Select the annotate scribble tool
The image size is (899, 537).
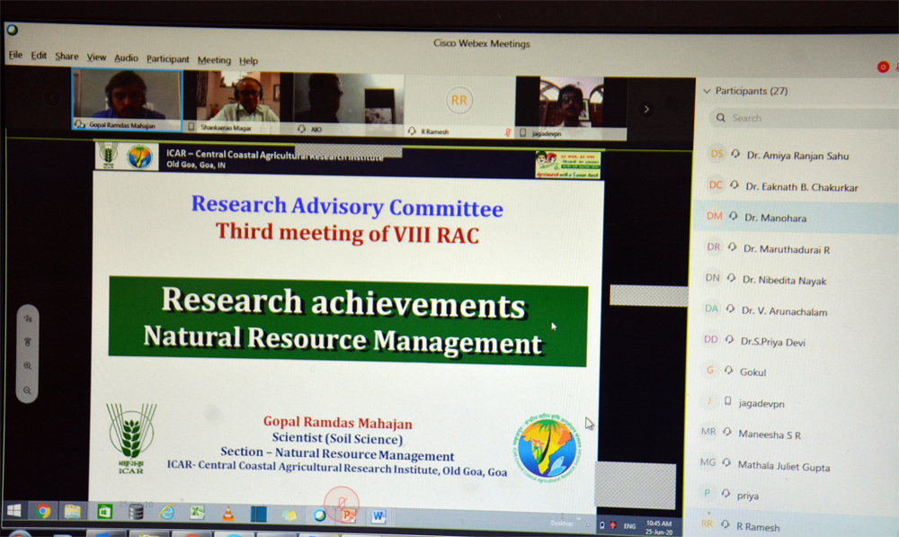coord(28,318)
